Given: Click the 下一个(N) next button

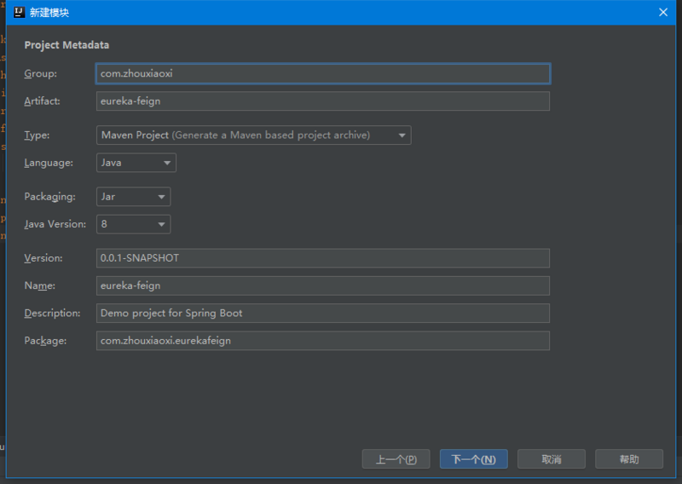Looking at the screenshot, I should click(x=473, y=459).
